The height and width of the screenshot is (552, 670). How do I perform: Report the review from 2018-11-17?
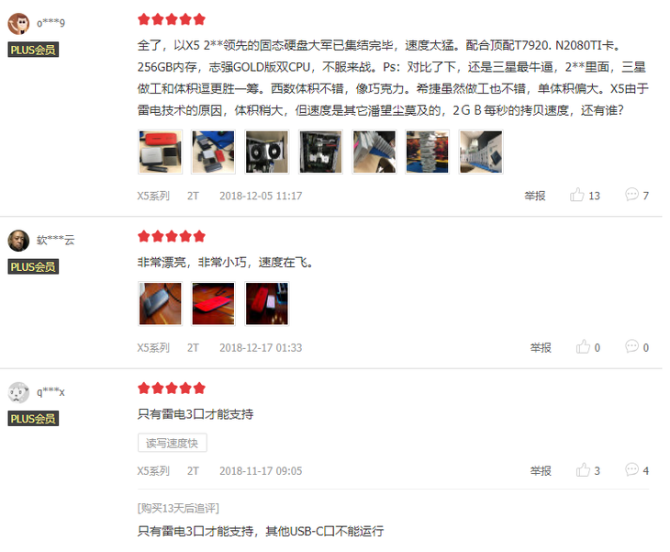[541, 471]
